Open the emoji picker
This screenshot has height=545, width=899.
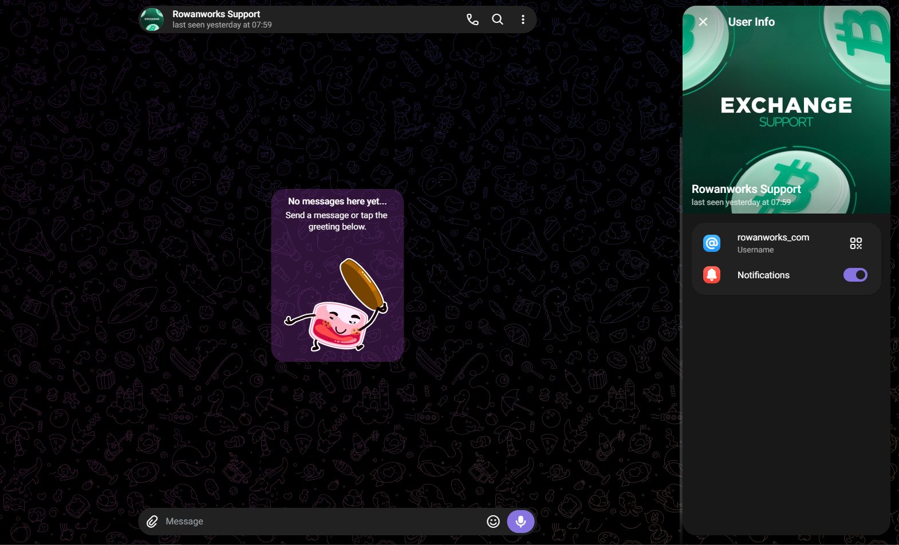(493, 522)
